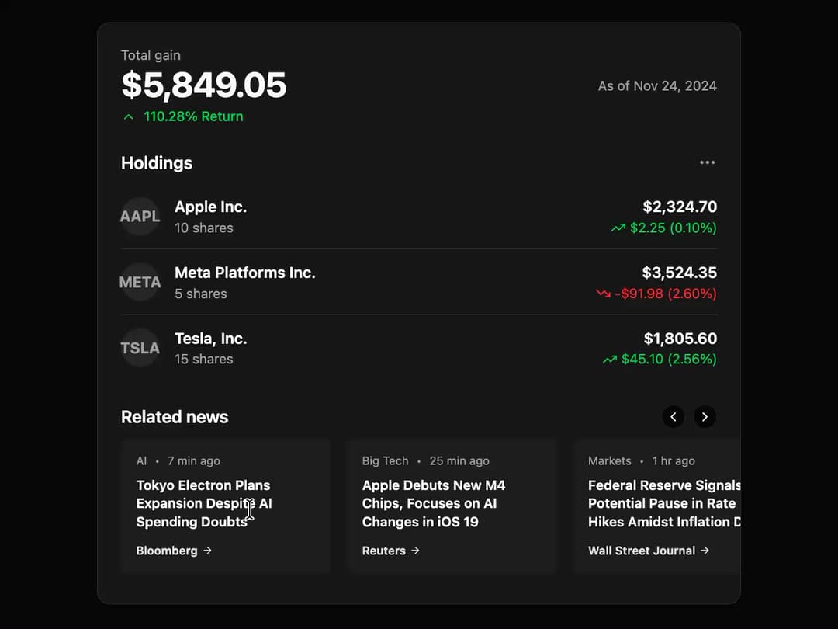Click the META ticker avatar

140,283
